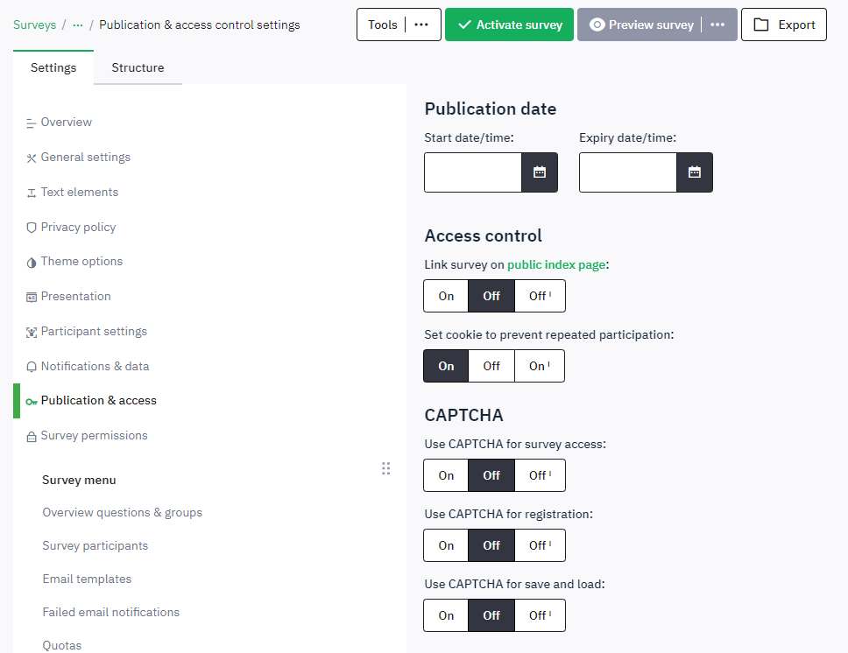Enable CAPTCHA for survey access
The height and width of the screenshot is (653, 848).
tap(446, 475)
